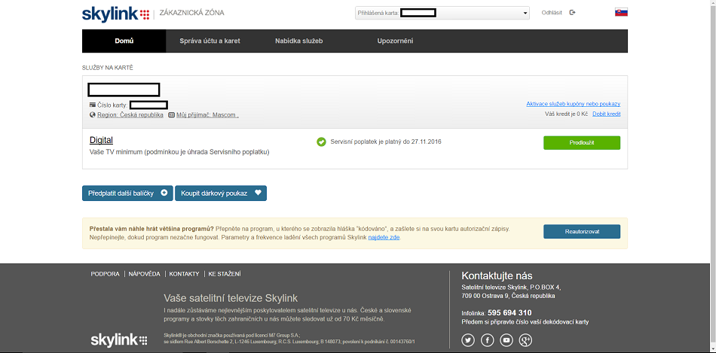The height and width of the screenshot is (353, 716).
Task: Open Skylink's Facebook page icon
Action: [x=487, y=340]
